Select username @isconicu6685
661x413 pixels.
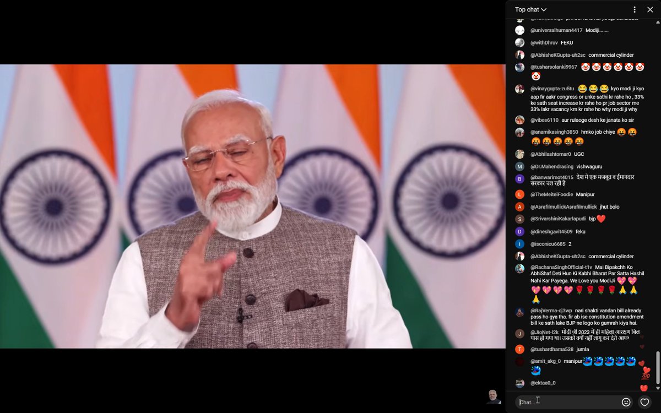548,244
